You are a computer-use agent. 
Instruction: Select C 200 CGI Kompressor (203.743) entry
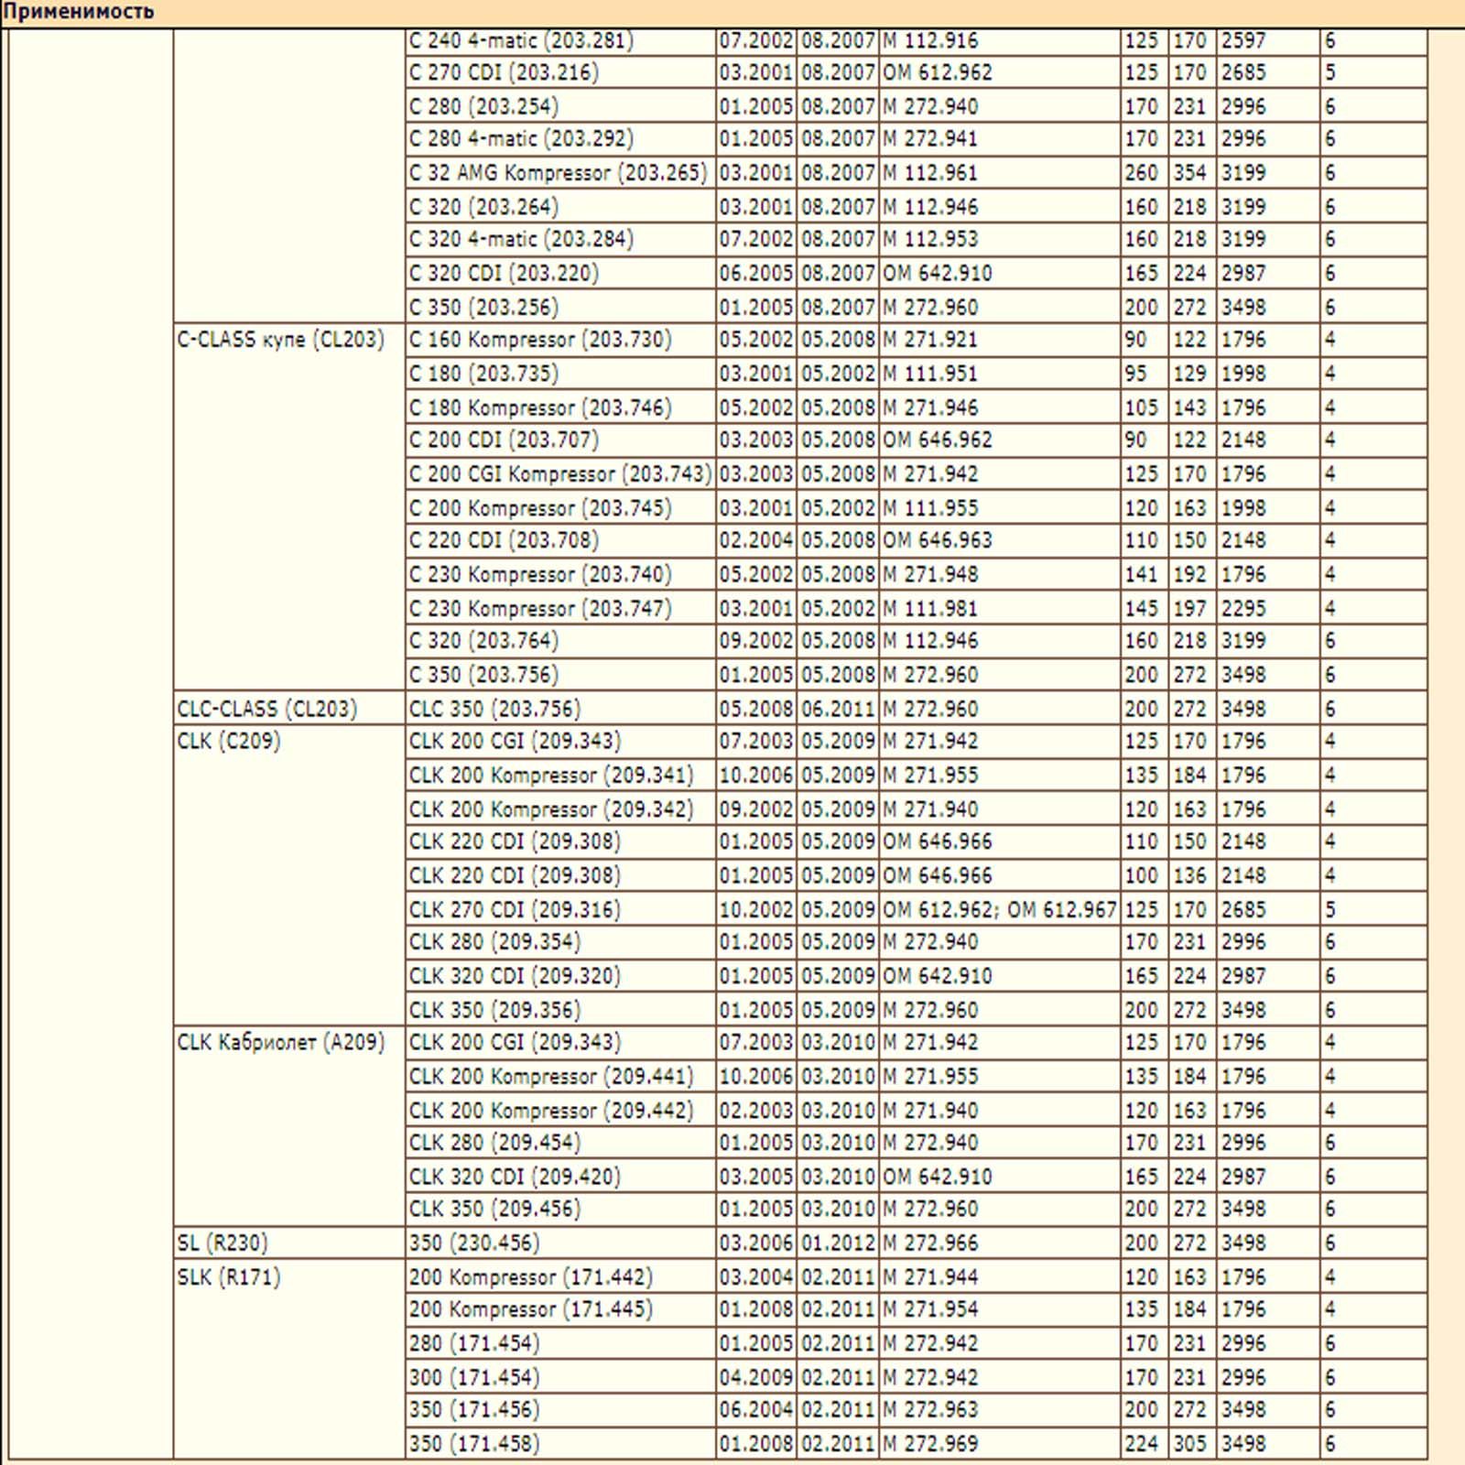coord(559,474)
